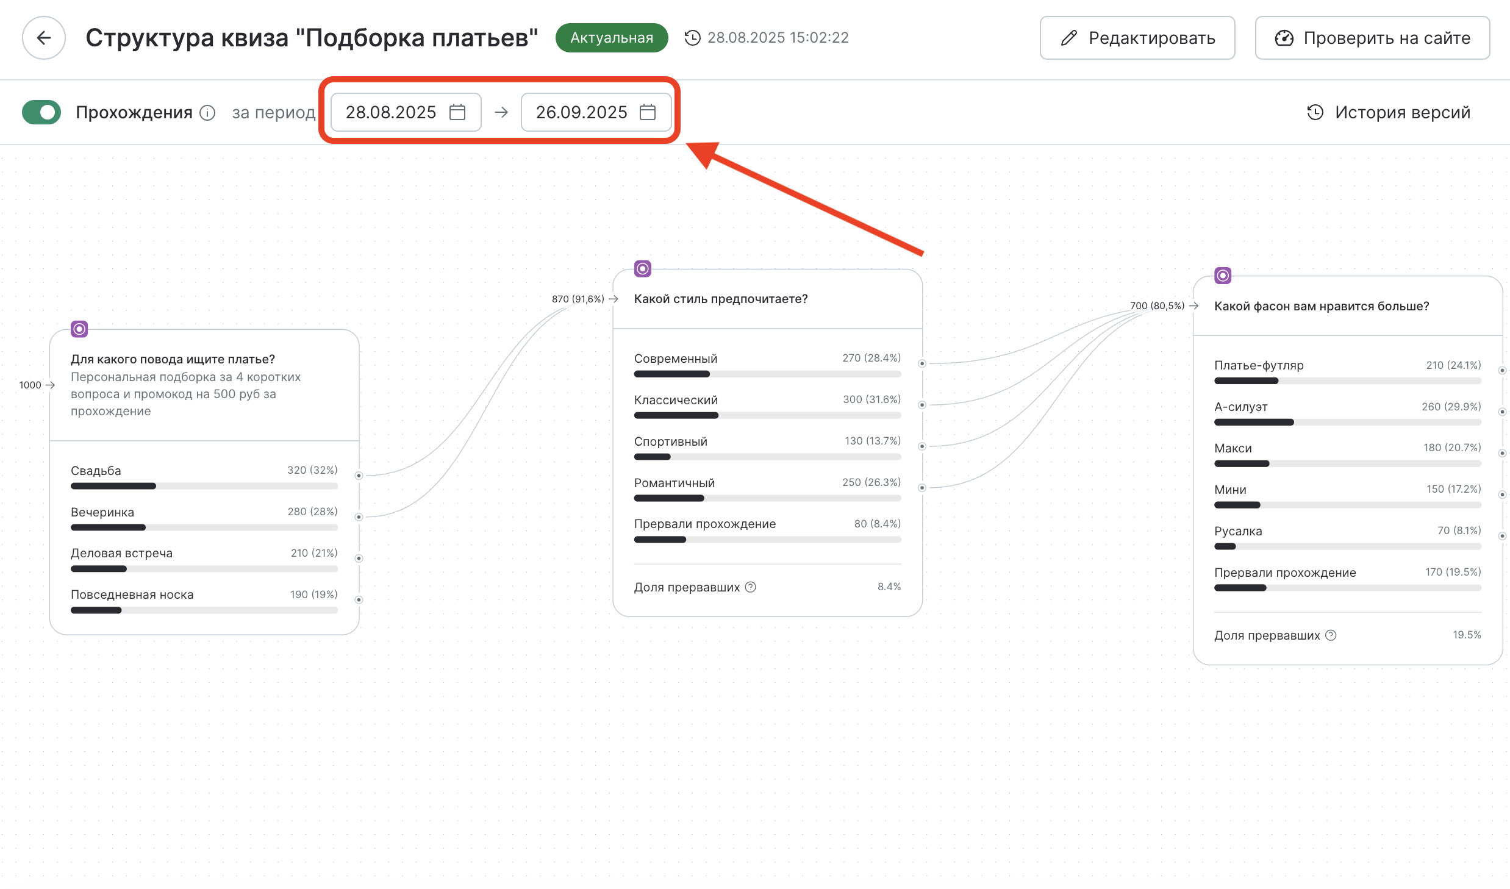Click the clock icon beside timestamp 28.08.2025
1510x889 pixels.
692,38
